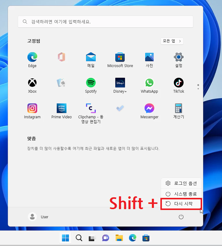Launch the 메일 app
The height and width of the screenshot is (246, 222).
pyautogui.click(x=91, y=60)
